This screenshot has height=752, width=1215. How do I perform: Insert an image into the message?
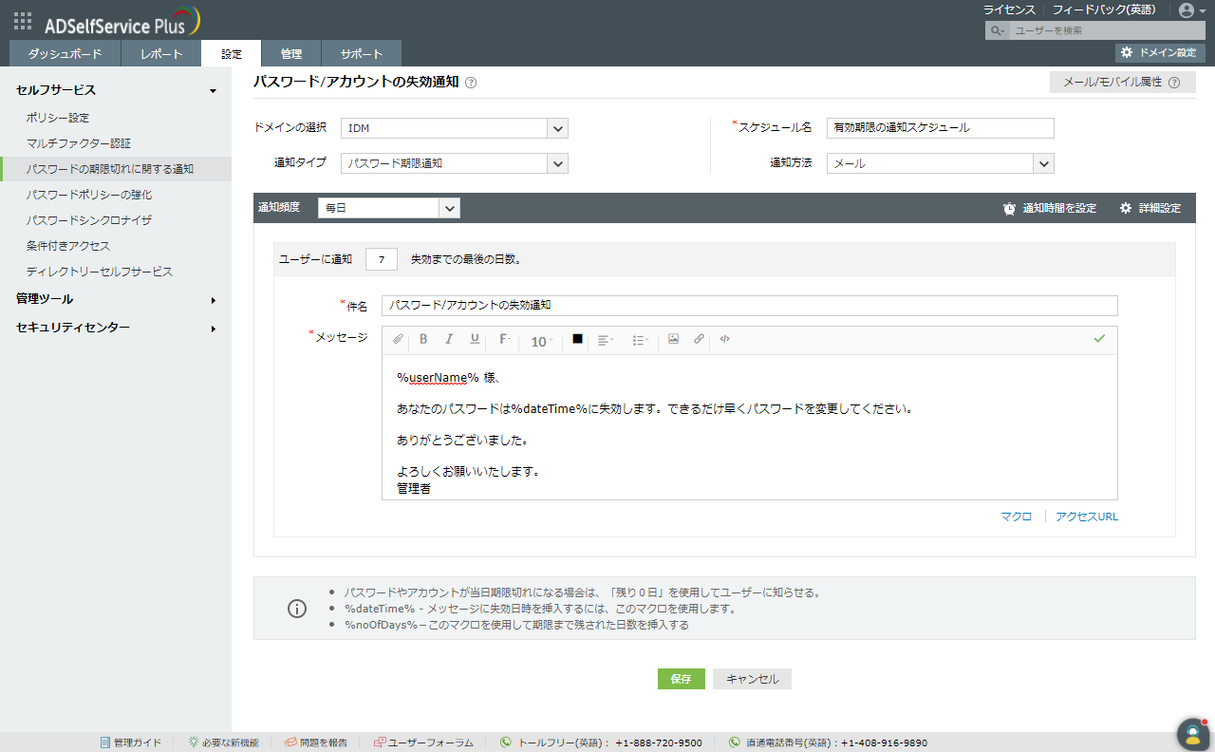[x=673, y=339]
